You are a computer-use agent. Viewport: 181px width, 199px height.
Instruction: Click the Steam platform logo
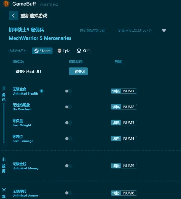[x=37, y=51]
